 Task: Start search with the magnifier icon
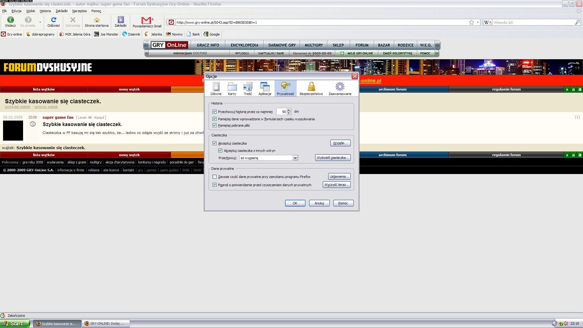[577, 22]
